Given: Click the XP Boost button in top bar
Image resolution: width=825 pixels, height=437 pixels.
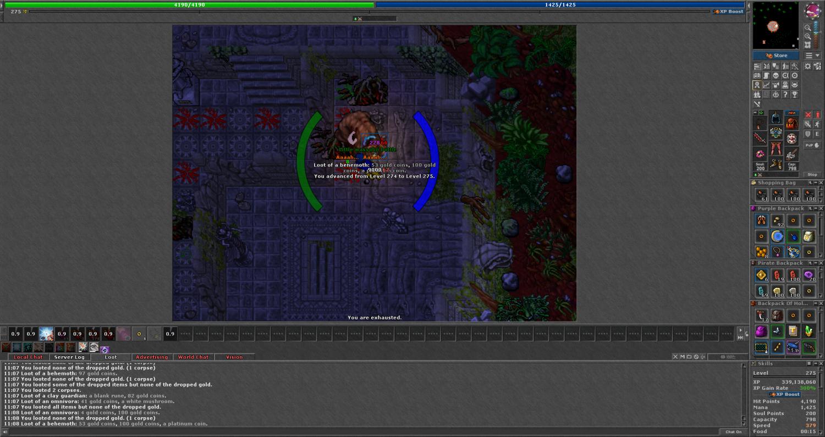Looking at the screenshot, I should [x=729, y=12].
